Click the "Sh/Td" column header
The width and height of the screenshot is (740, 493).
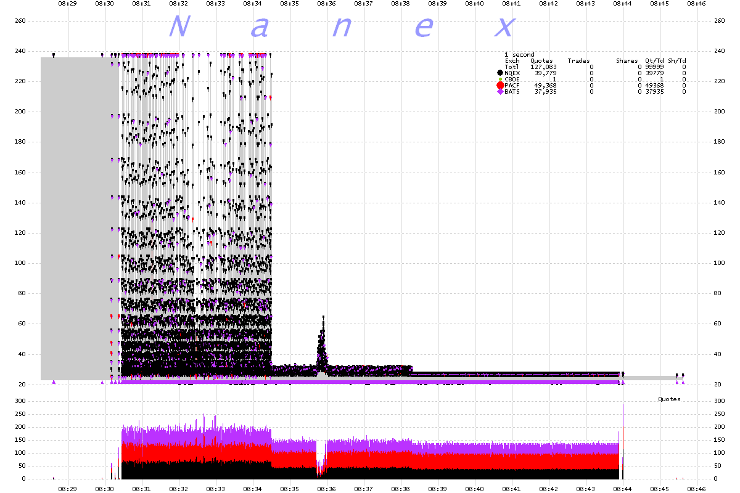pyautogui.click(x=677, y=61)
